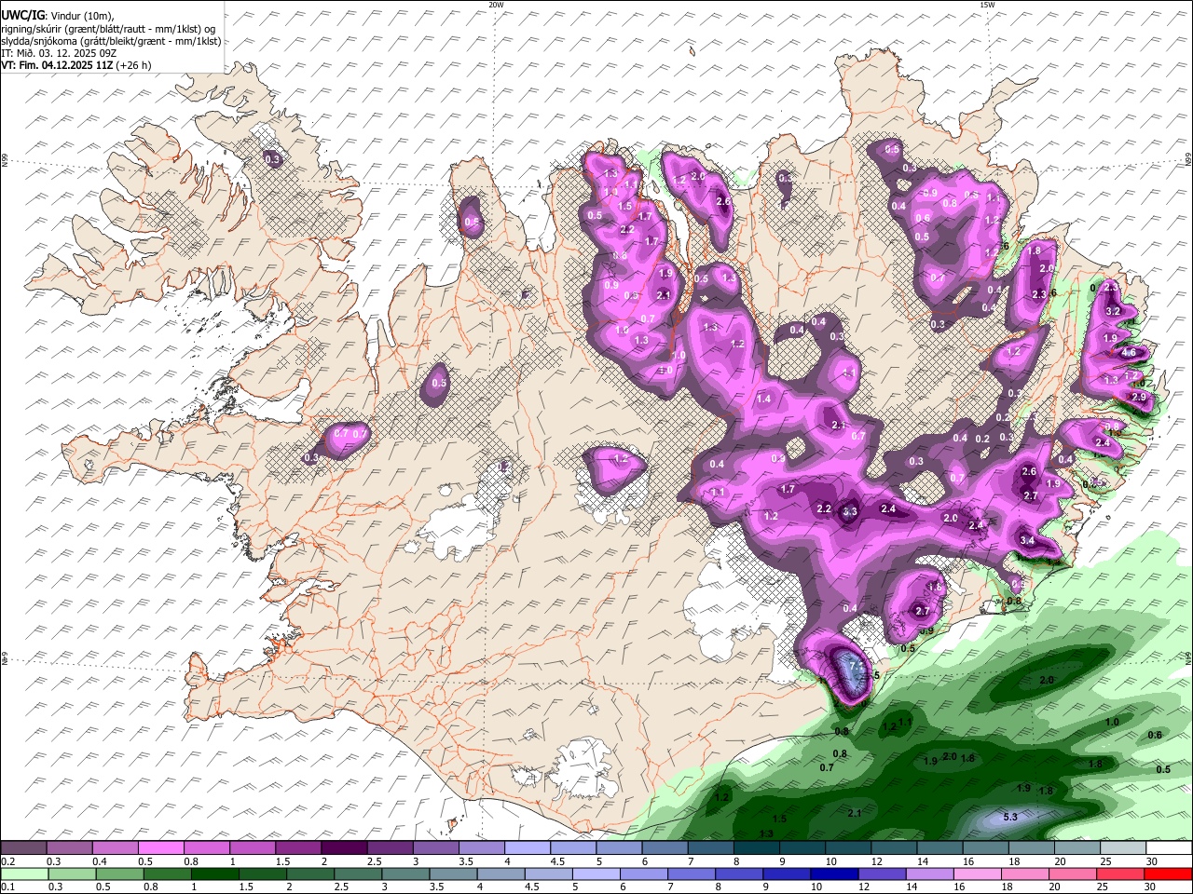Click the 2.9 snow value on map

(x=1138, y=397)
